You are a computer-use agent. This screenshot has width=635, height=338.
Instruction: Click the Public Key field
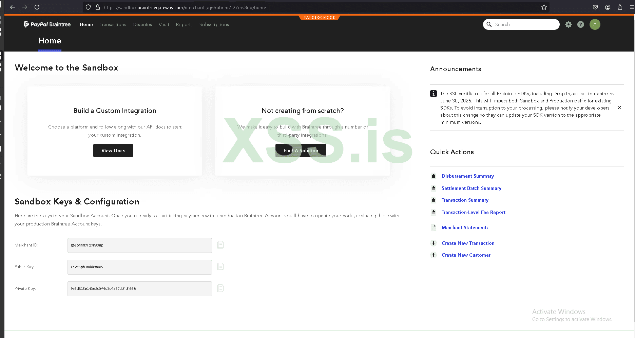point(140,267)
